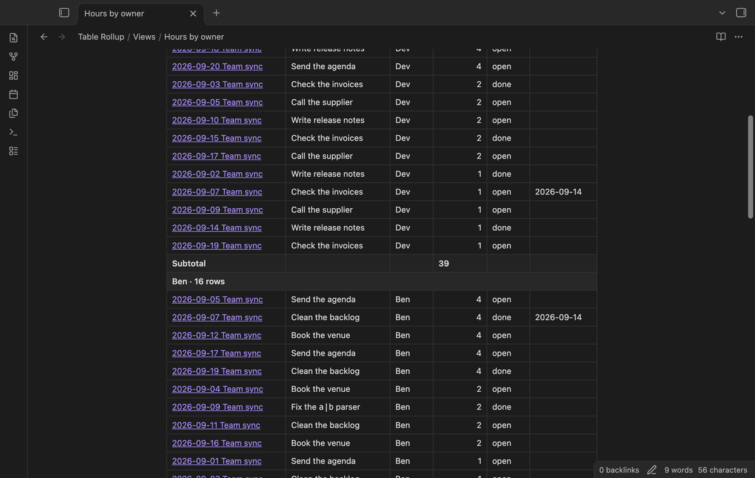Select hours value 4 in the 2026-09-12 row
The width and height of the screenshot is (755, 478).
479,335
